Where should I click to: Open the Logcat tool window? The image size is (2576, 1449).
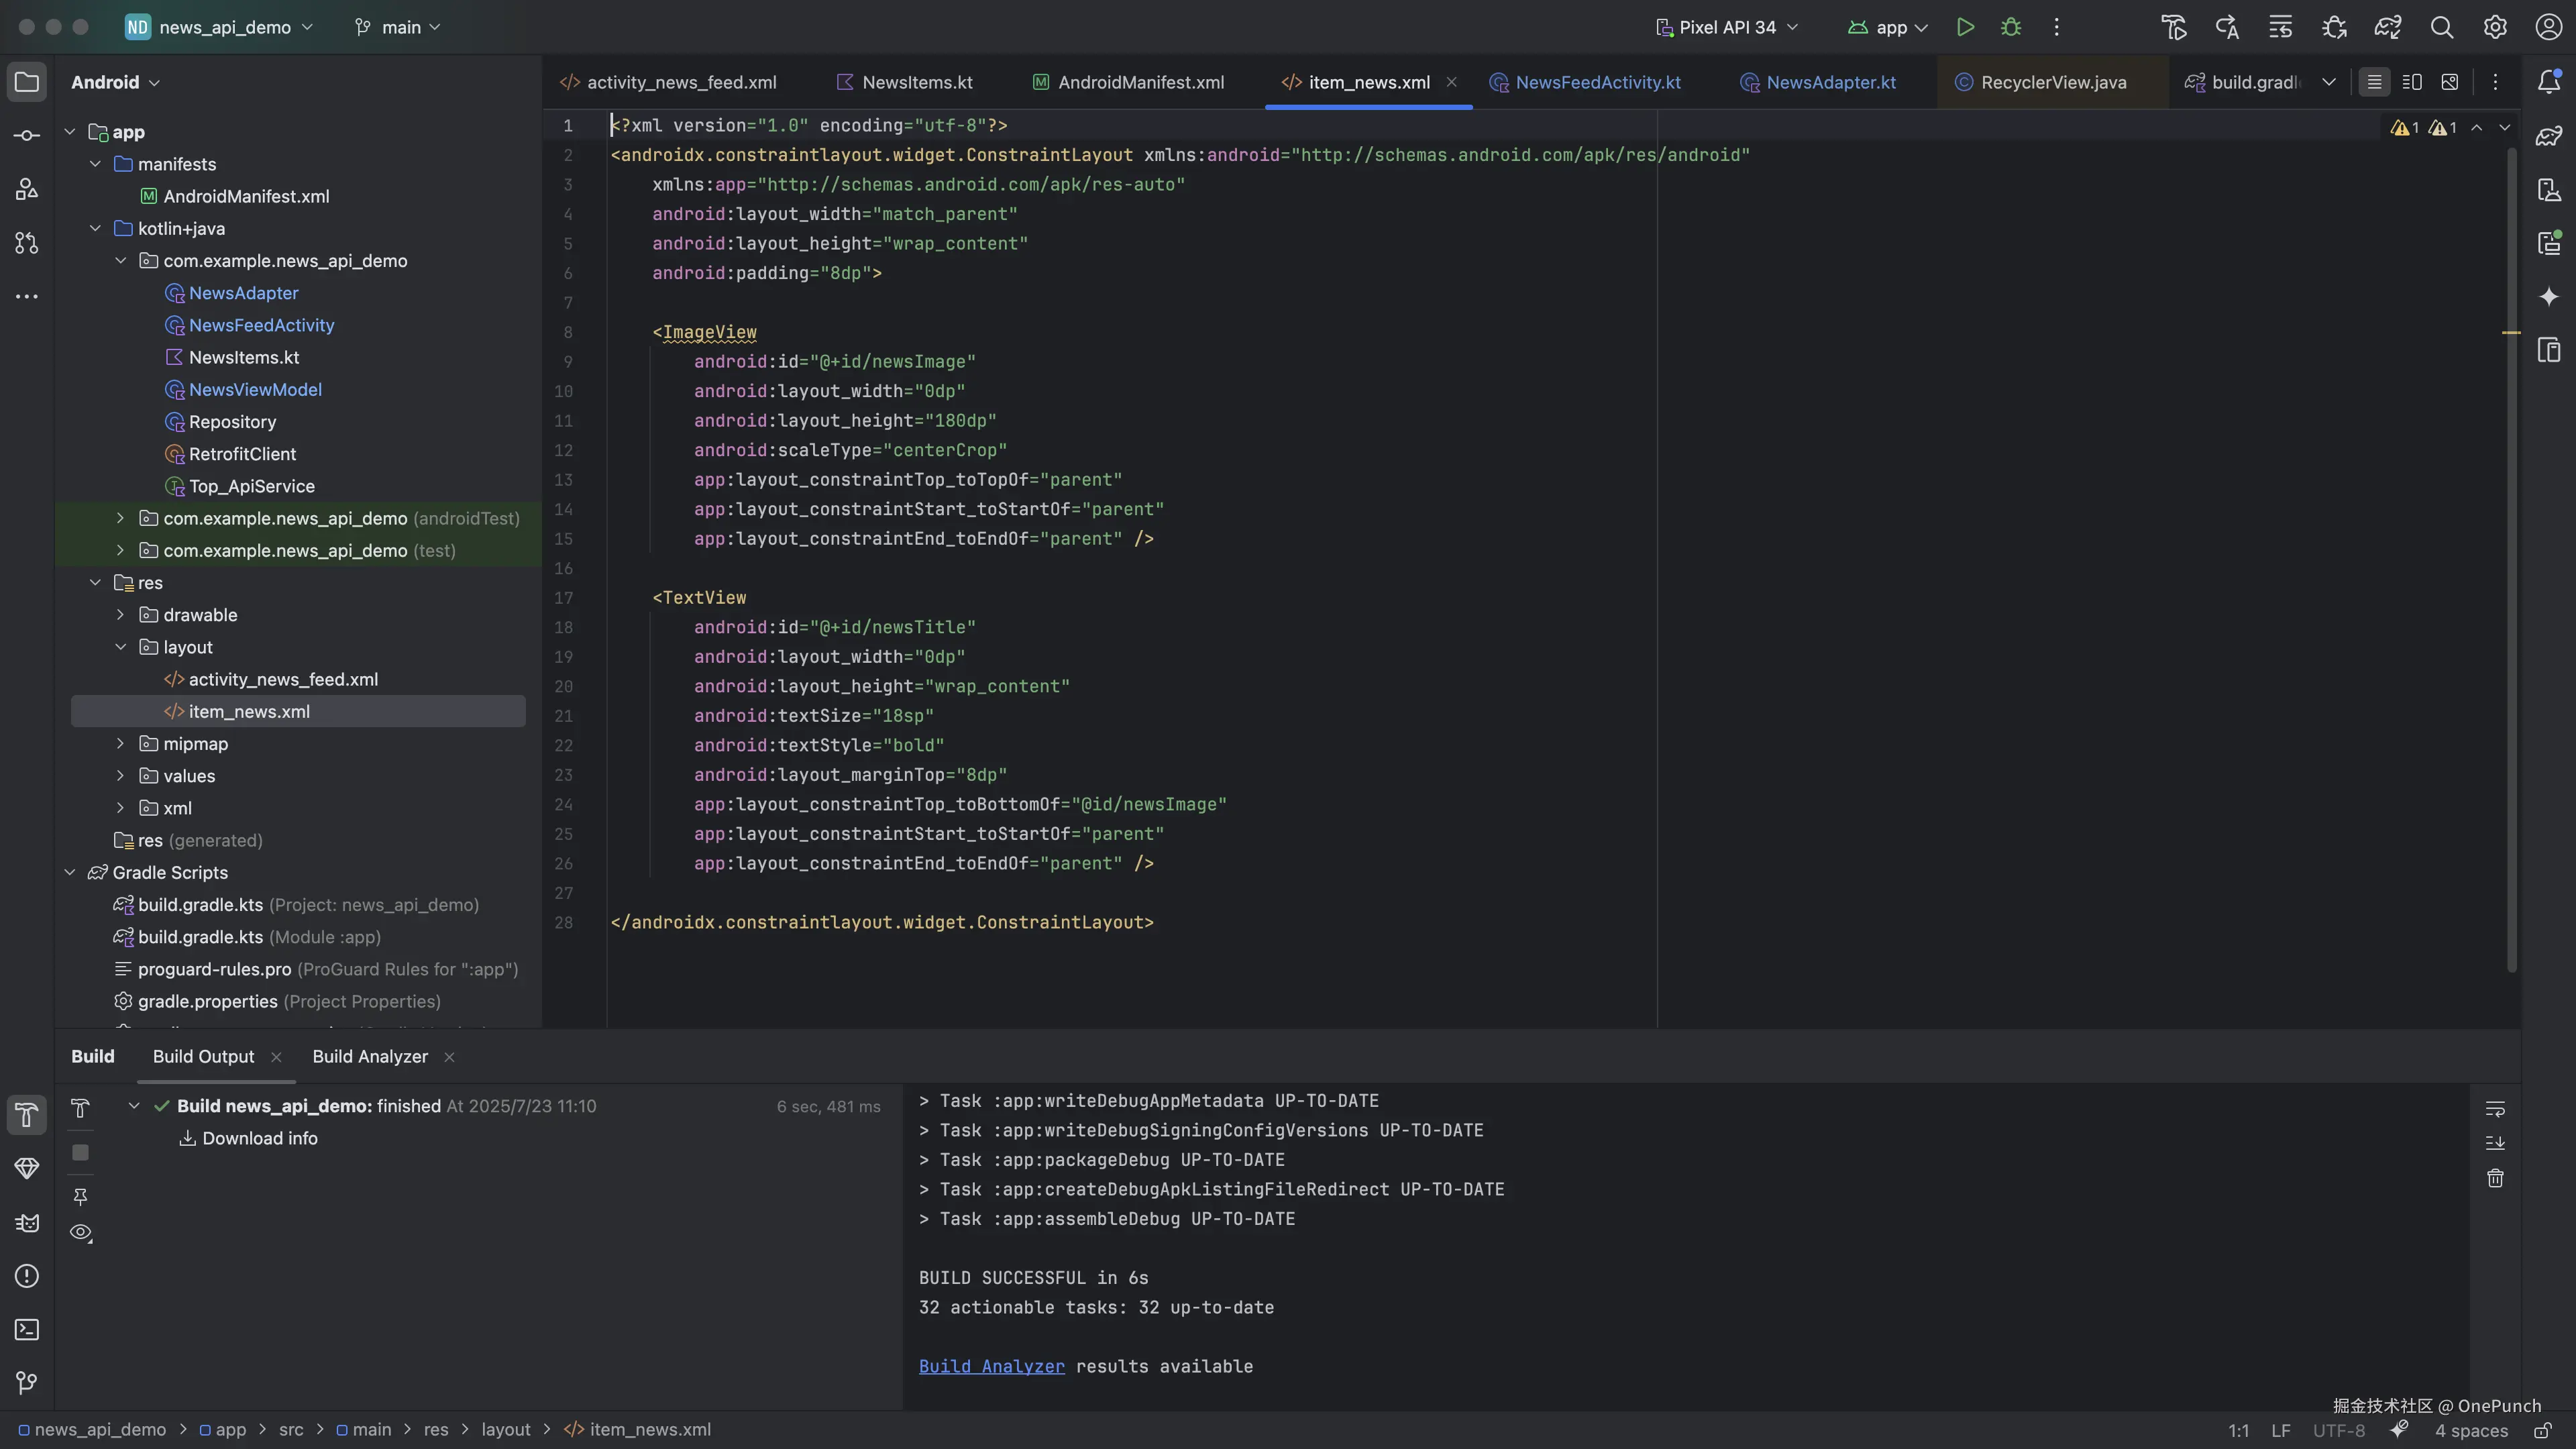pos(27,1222)
